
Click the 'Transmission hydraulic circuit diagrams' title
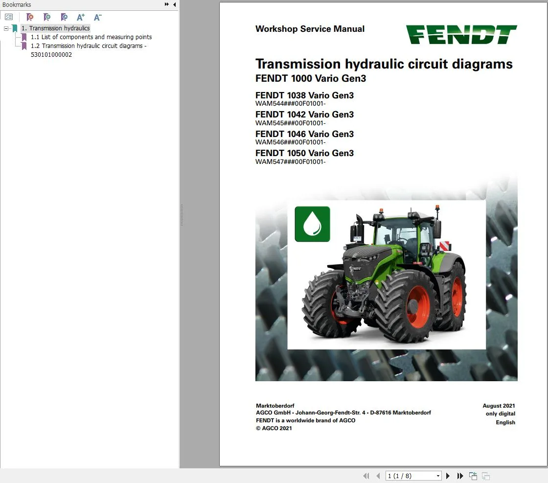384,64
